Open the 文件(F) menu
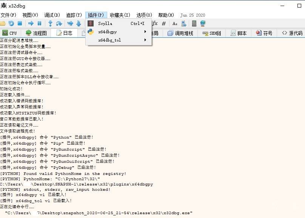The image size is (305, 218). point(8,15)
